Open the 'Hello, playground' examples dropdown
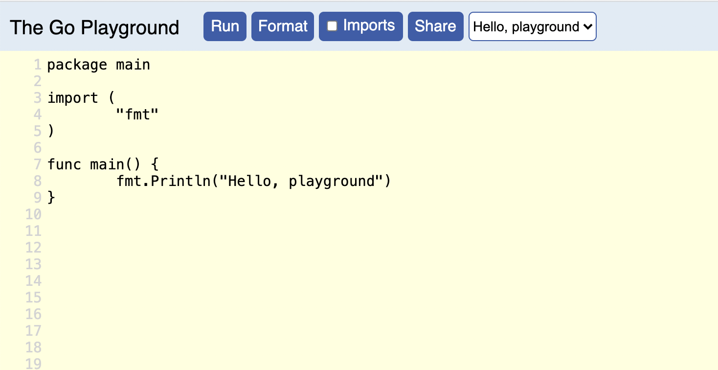Image resolution: width=718 pixels, height=370 pixels. coord(532,26)
